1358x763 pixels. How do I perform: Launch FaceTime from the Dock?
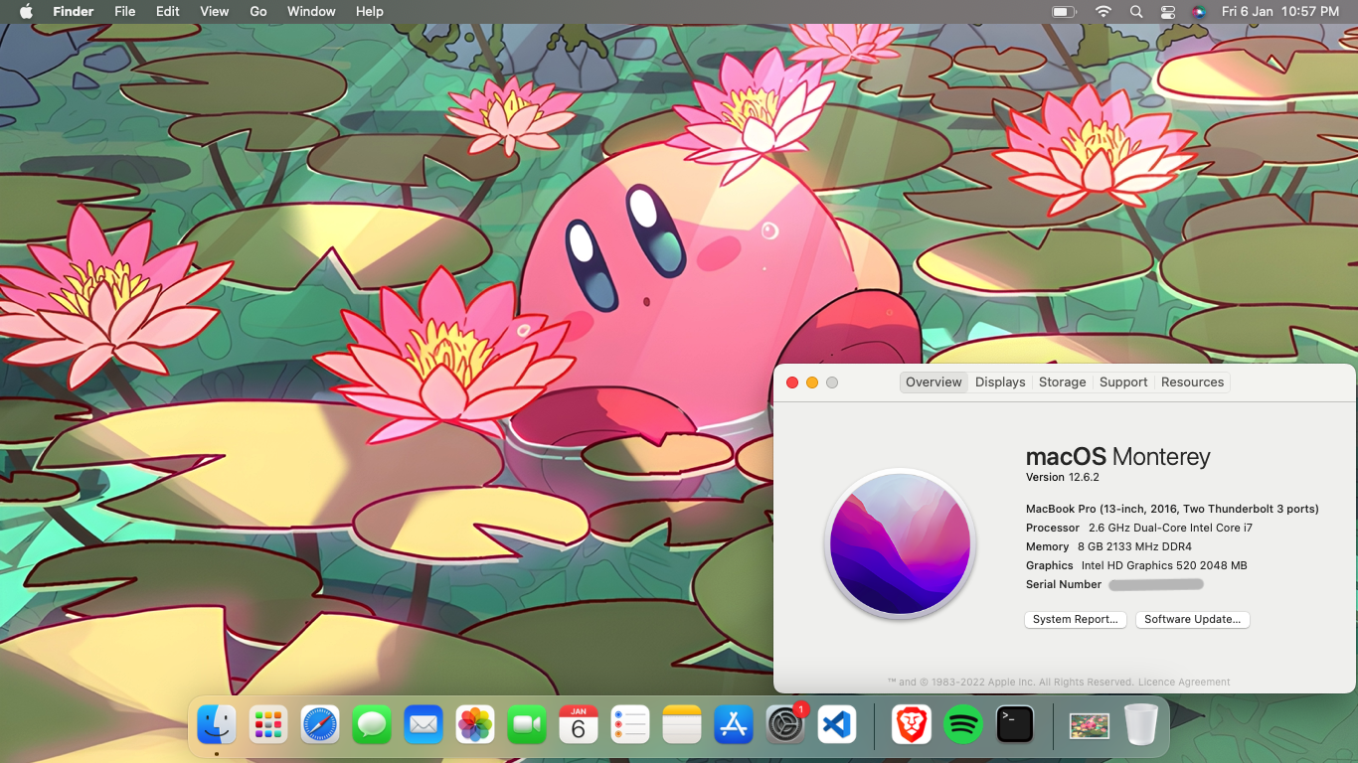(527, 724)
